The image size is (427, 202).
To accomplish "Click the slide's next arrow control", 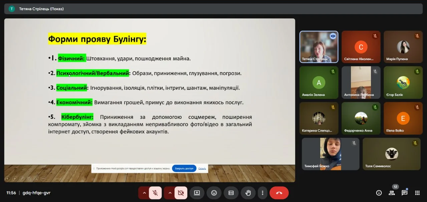I will point(15,178).
